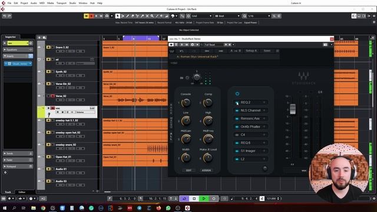This screenshot has width=377, height=212.
Task: Click the Search icon in Windows taskbar
Action: point(14,208)
